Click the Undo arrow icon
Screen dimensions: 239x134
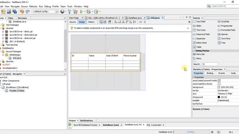22,12
